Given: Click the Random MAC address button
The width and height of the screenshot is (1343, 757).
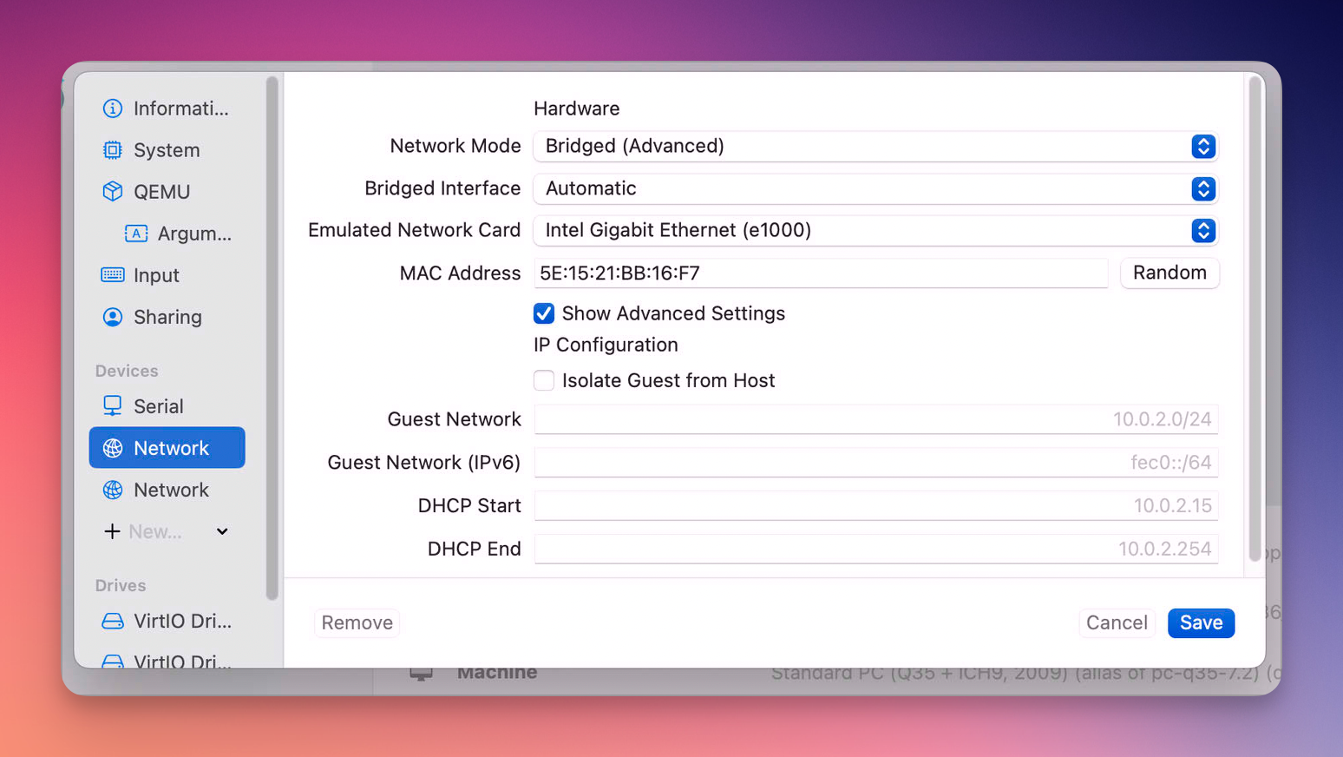Looking at the screenshot, I should [1169, 273].
